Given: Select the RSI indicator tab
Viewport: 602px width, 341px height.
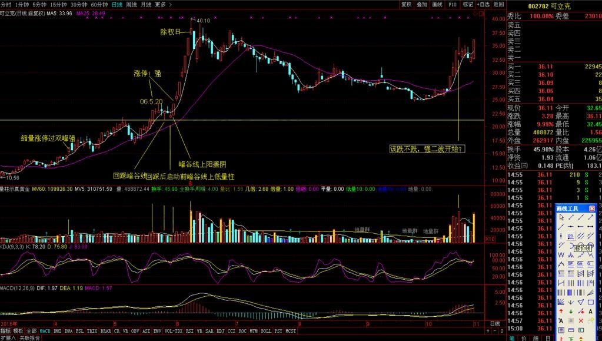Looking at the screenshot, I should pos(189,331).
